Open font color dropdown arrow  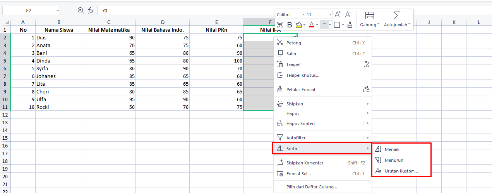(x=317, y=25)
